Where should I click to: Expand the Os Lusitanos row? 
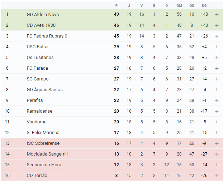pyautogui.click(x=217, y=58)
